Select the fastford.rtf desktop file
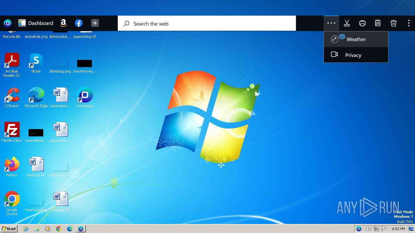Screen dimensions: 415x233 tap(36, 167)
